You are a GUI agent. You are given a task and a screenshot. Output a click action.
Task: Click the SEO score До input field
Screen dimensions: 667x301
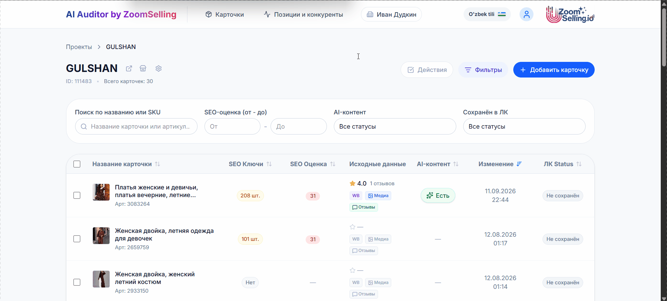[x=298, y=127]
